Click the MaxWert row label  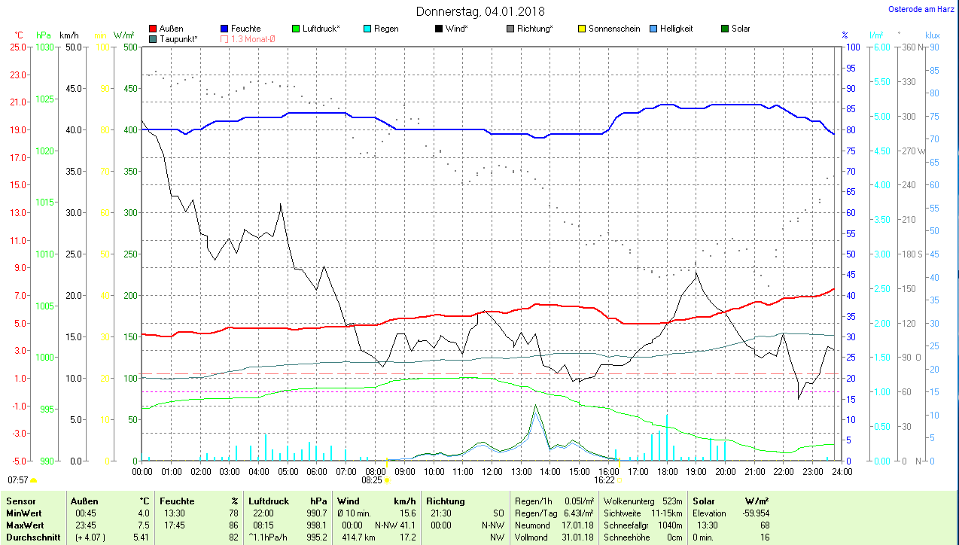coord(25,525)
